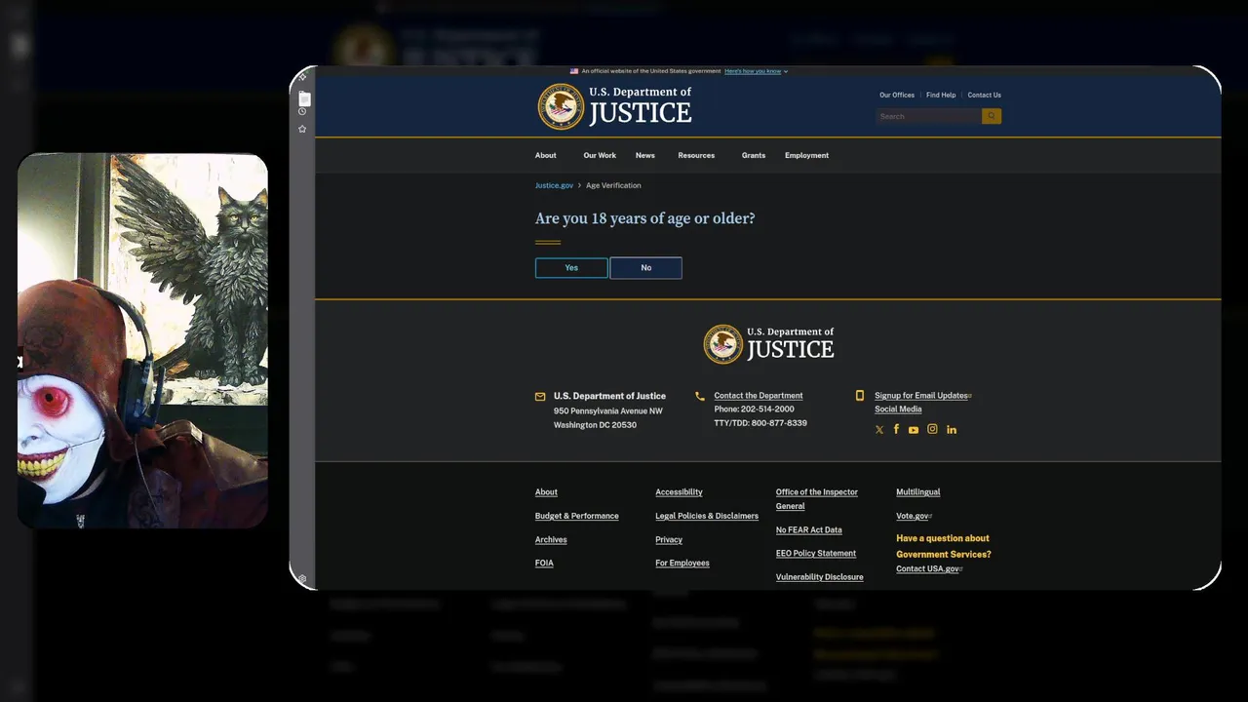Screen dimensions: 1248x702
Task: Open the About navigation menu
Action: click(546, 155)
